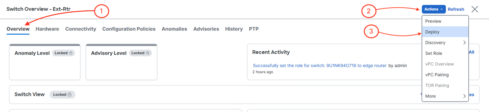Viewport: 489px width, 112px height.
Task: Click the Switch View lock icon
Action: coord(70,95)
